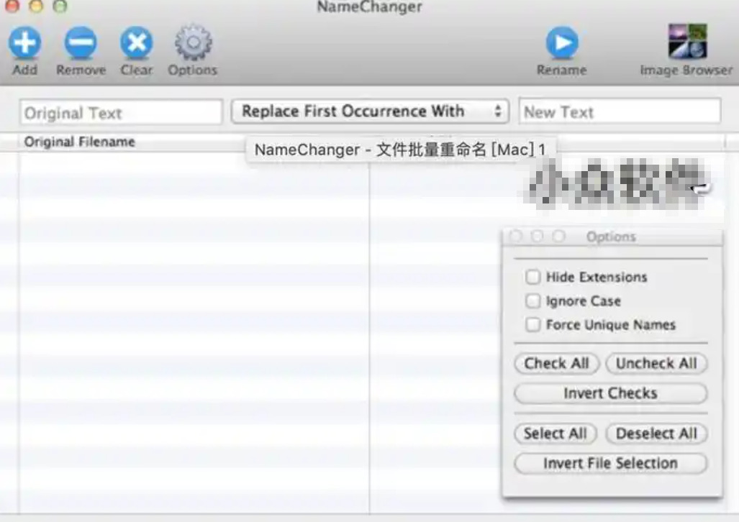Toggle the Ignore Case checkbox
Image resolution: width=739 pixels, height=522 pixels.
pyautogui.click(x=532, y=301)
